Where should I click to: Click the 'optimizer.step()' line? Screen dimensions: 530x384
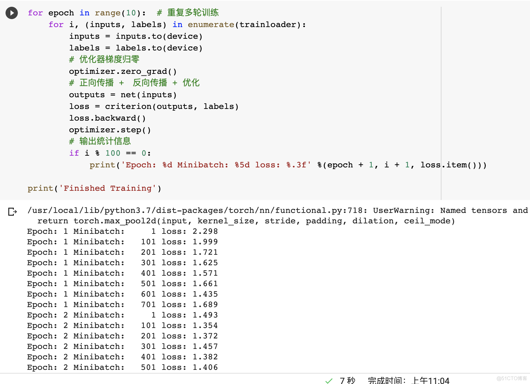110,130
